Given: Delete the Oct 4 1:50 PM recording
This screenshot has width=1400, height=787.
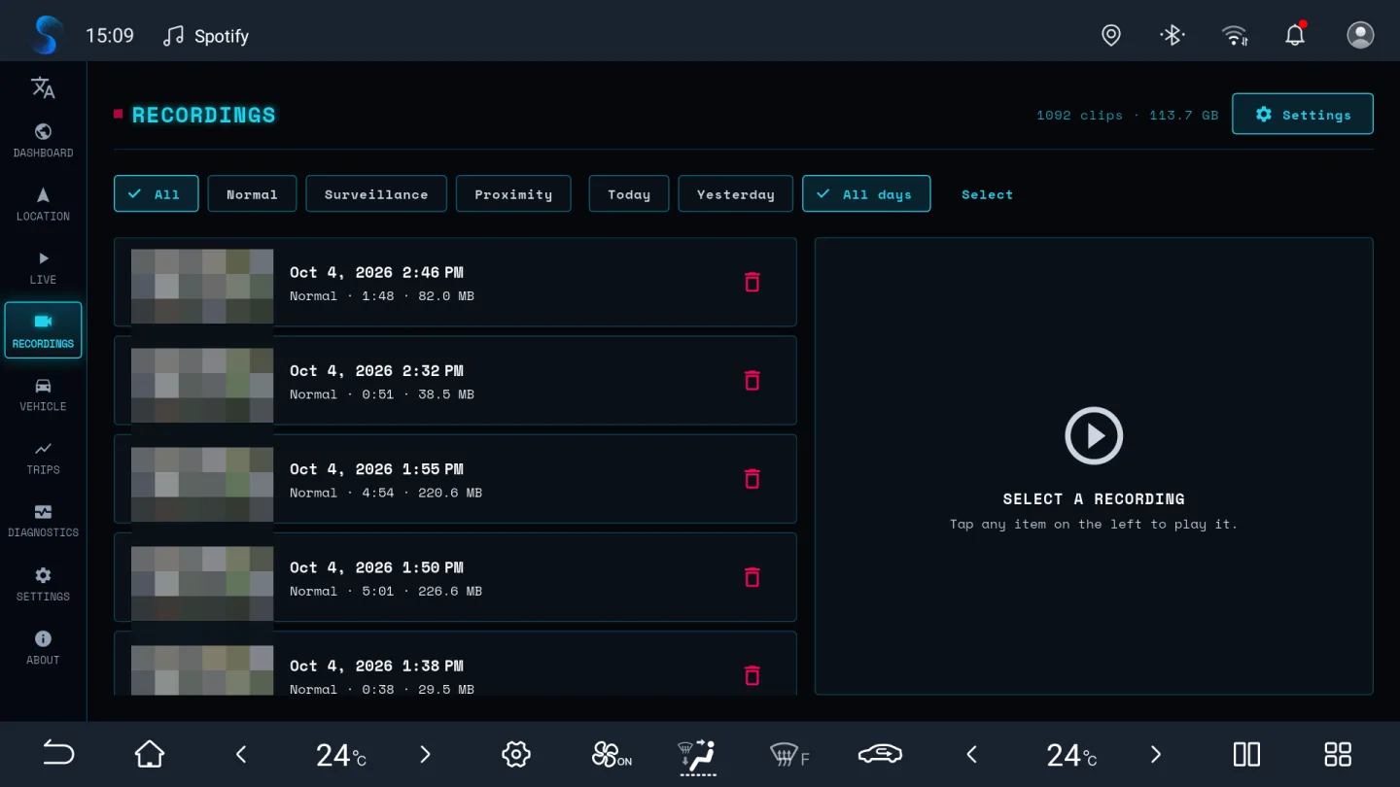Looking at the screenshot, I should (752, 577).
